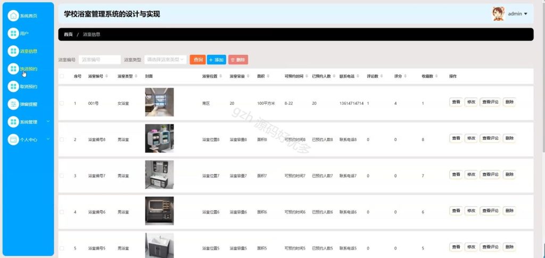Screen dimensions: 545x258
Task: Open the 洗浴预约 menu item
Action: [29, 69]
